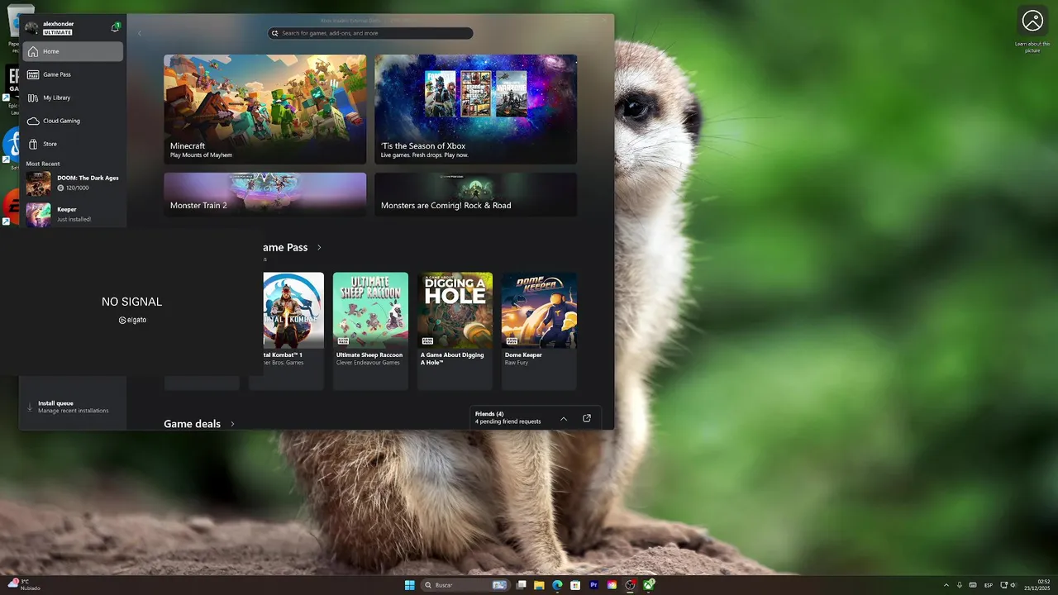Open OBS Studio from the taskbar
1058x595 pixels.
(630, 585)
